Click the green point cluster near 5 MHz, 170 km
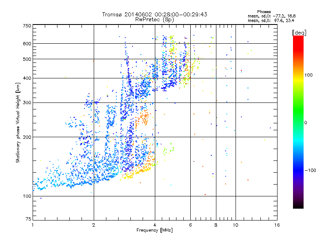This screenshot has width=326, height=245. point(168,150)
